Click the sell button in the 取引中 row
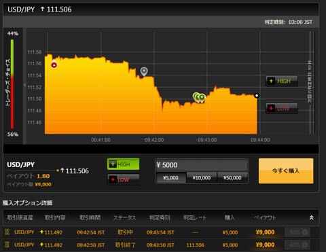The width and height of the screenshot is (326, 252). (297, 232)
